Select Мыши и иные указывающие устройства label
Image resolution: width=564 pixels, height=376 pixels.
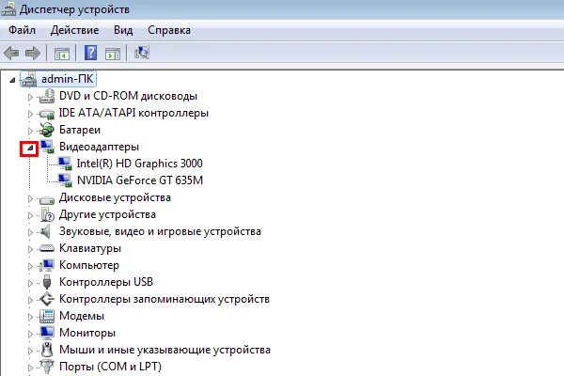pyautogui.click(x=164, y=350)
